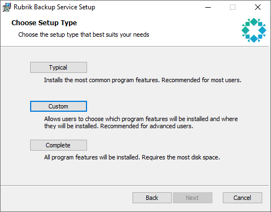Select the Custom setup option
The height and width of the screenshot is (212, 271).
click(59, 106)
